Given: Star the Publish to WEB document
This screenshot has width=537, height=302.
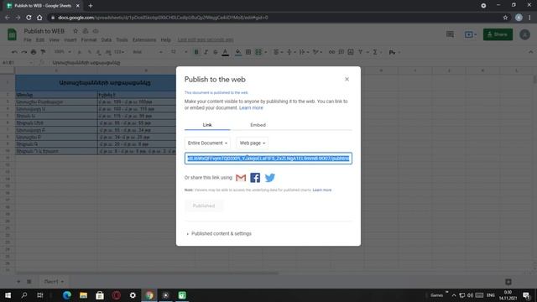Looking at the screenshot, I should (76, 31).
